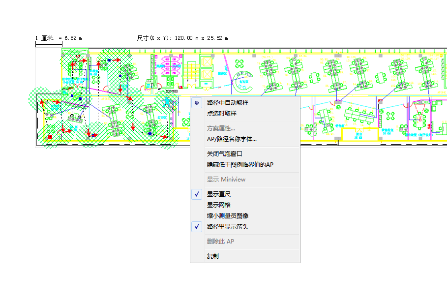Click the scale ruler bar under 1 厘米
The height and width of the screenshot is (304, 447).
point(49,45)
